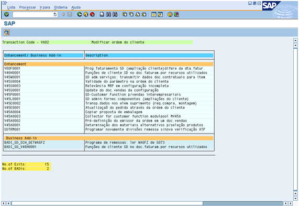Open the Processar menu

tap(27, 7)
